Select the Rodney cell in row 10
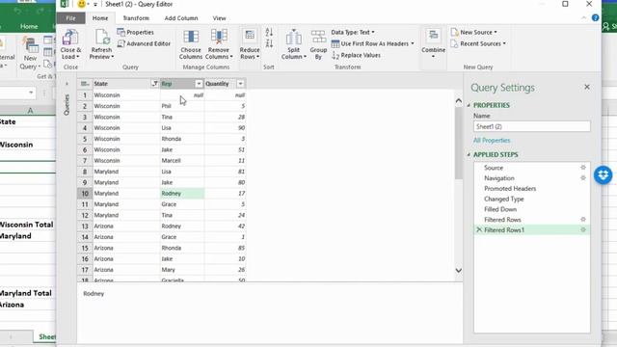This screenshot has height=347, width=617. tap(182, 194)
